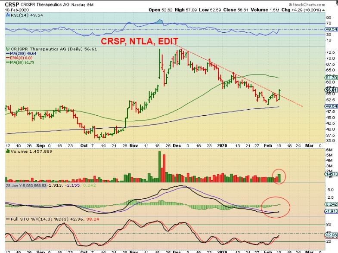Click the Mar label on the date axis above Volume
This screenshot has height=253, width=338.
309,146
